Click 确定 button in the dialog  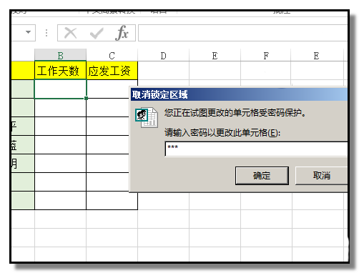tap(262, 176)
